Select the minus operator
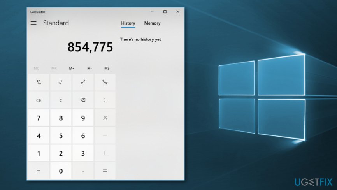This screenshot has width=337, height=190. pos(105,135)
